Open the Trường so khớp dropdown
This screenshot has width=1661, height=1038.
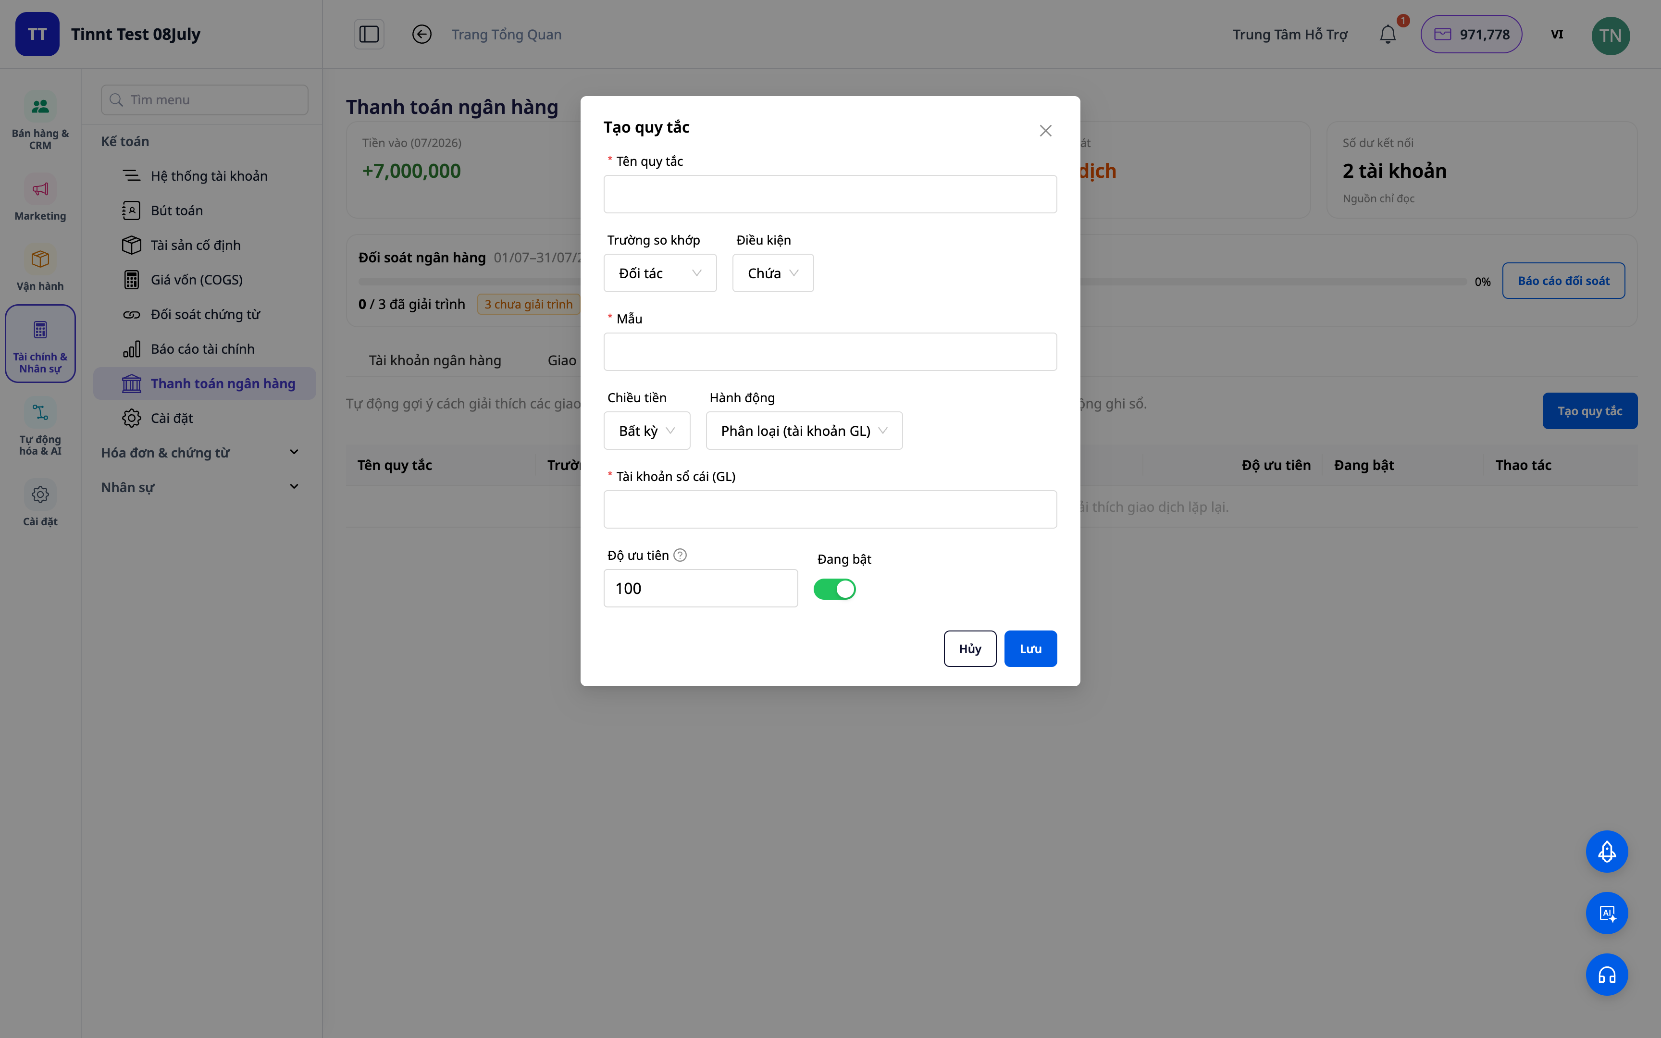(659, 273)
